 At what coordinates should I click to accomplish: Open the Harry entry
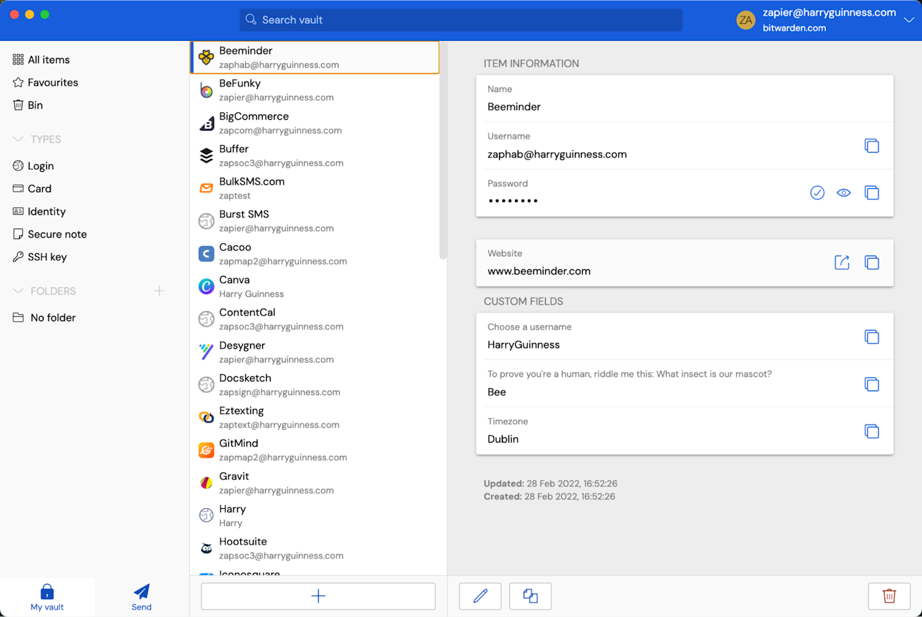point(315,516)
